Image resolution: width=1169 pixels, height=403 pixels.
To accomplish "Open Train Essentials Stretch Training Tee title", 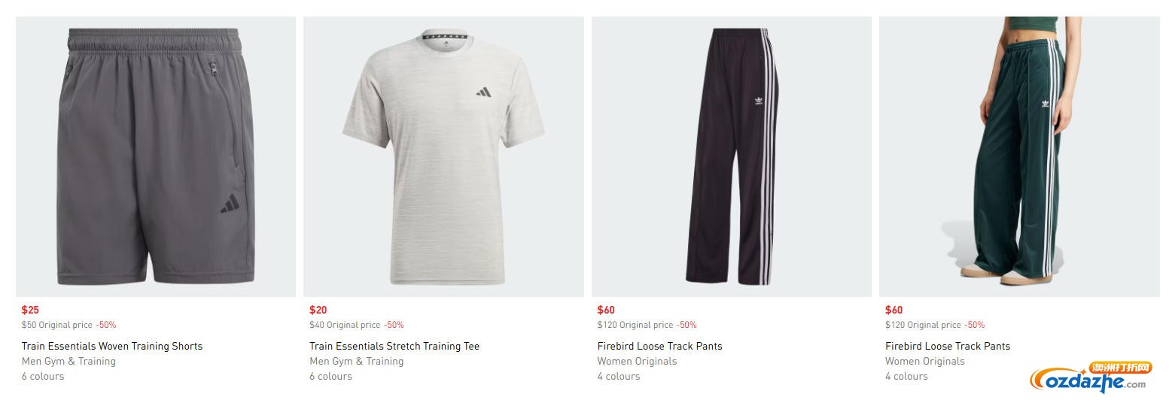I will pyautogui.click(x=394, y=346).
